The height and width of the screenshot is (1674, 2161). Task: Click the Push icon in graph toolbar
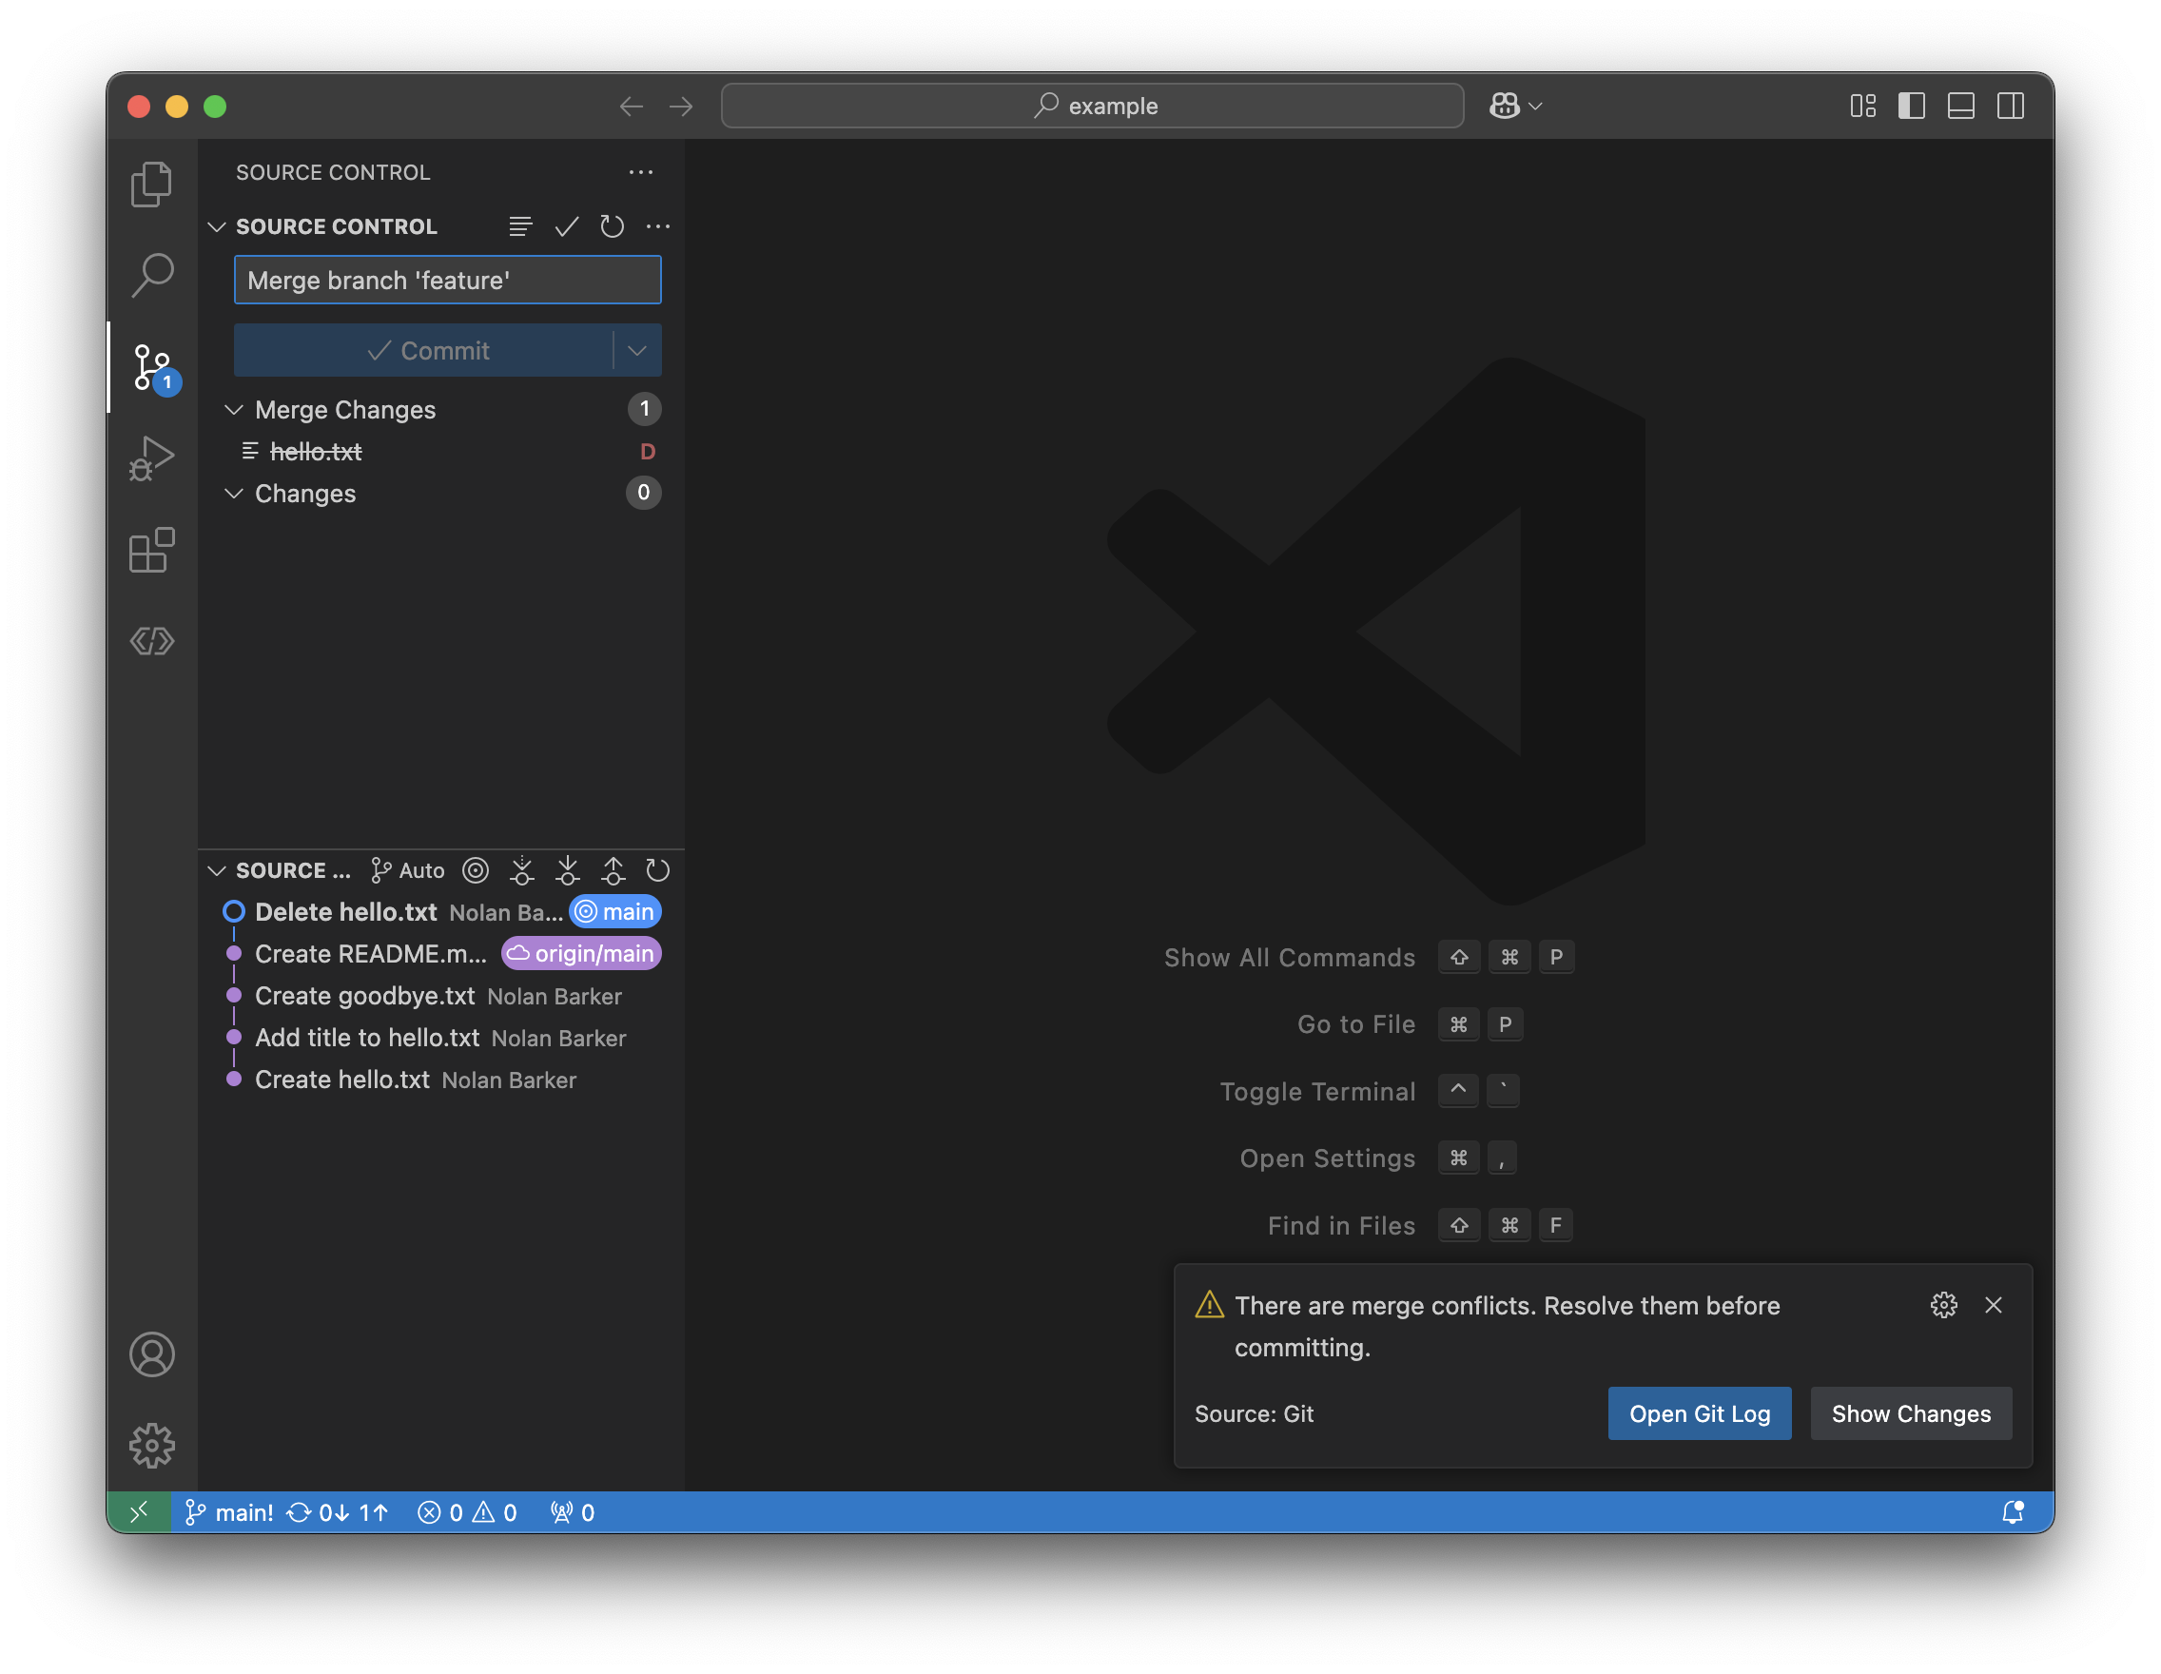coord(613,870)
